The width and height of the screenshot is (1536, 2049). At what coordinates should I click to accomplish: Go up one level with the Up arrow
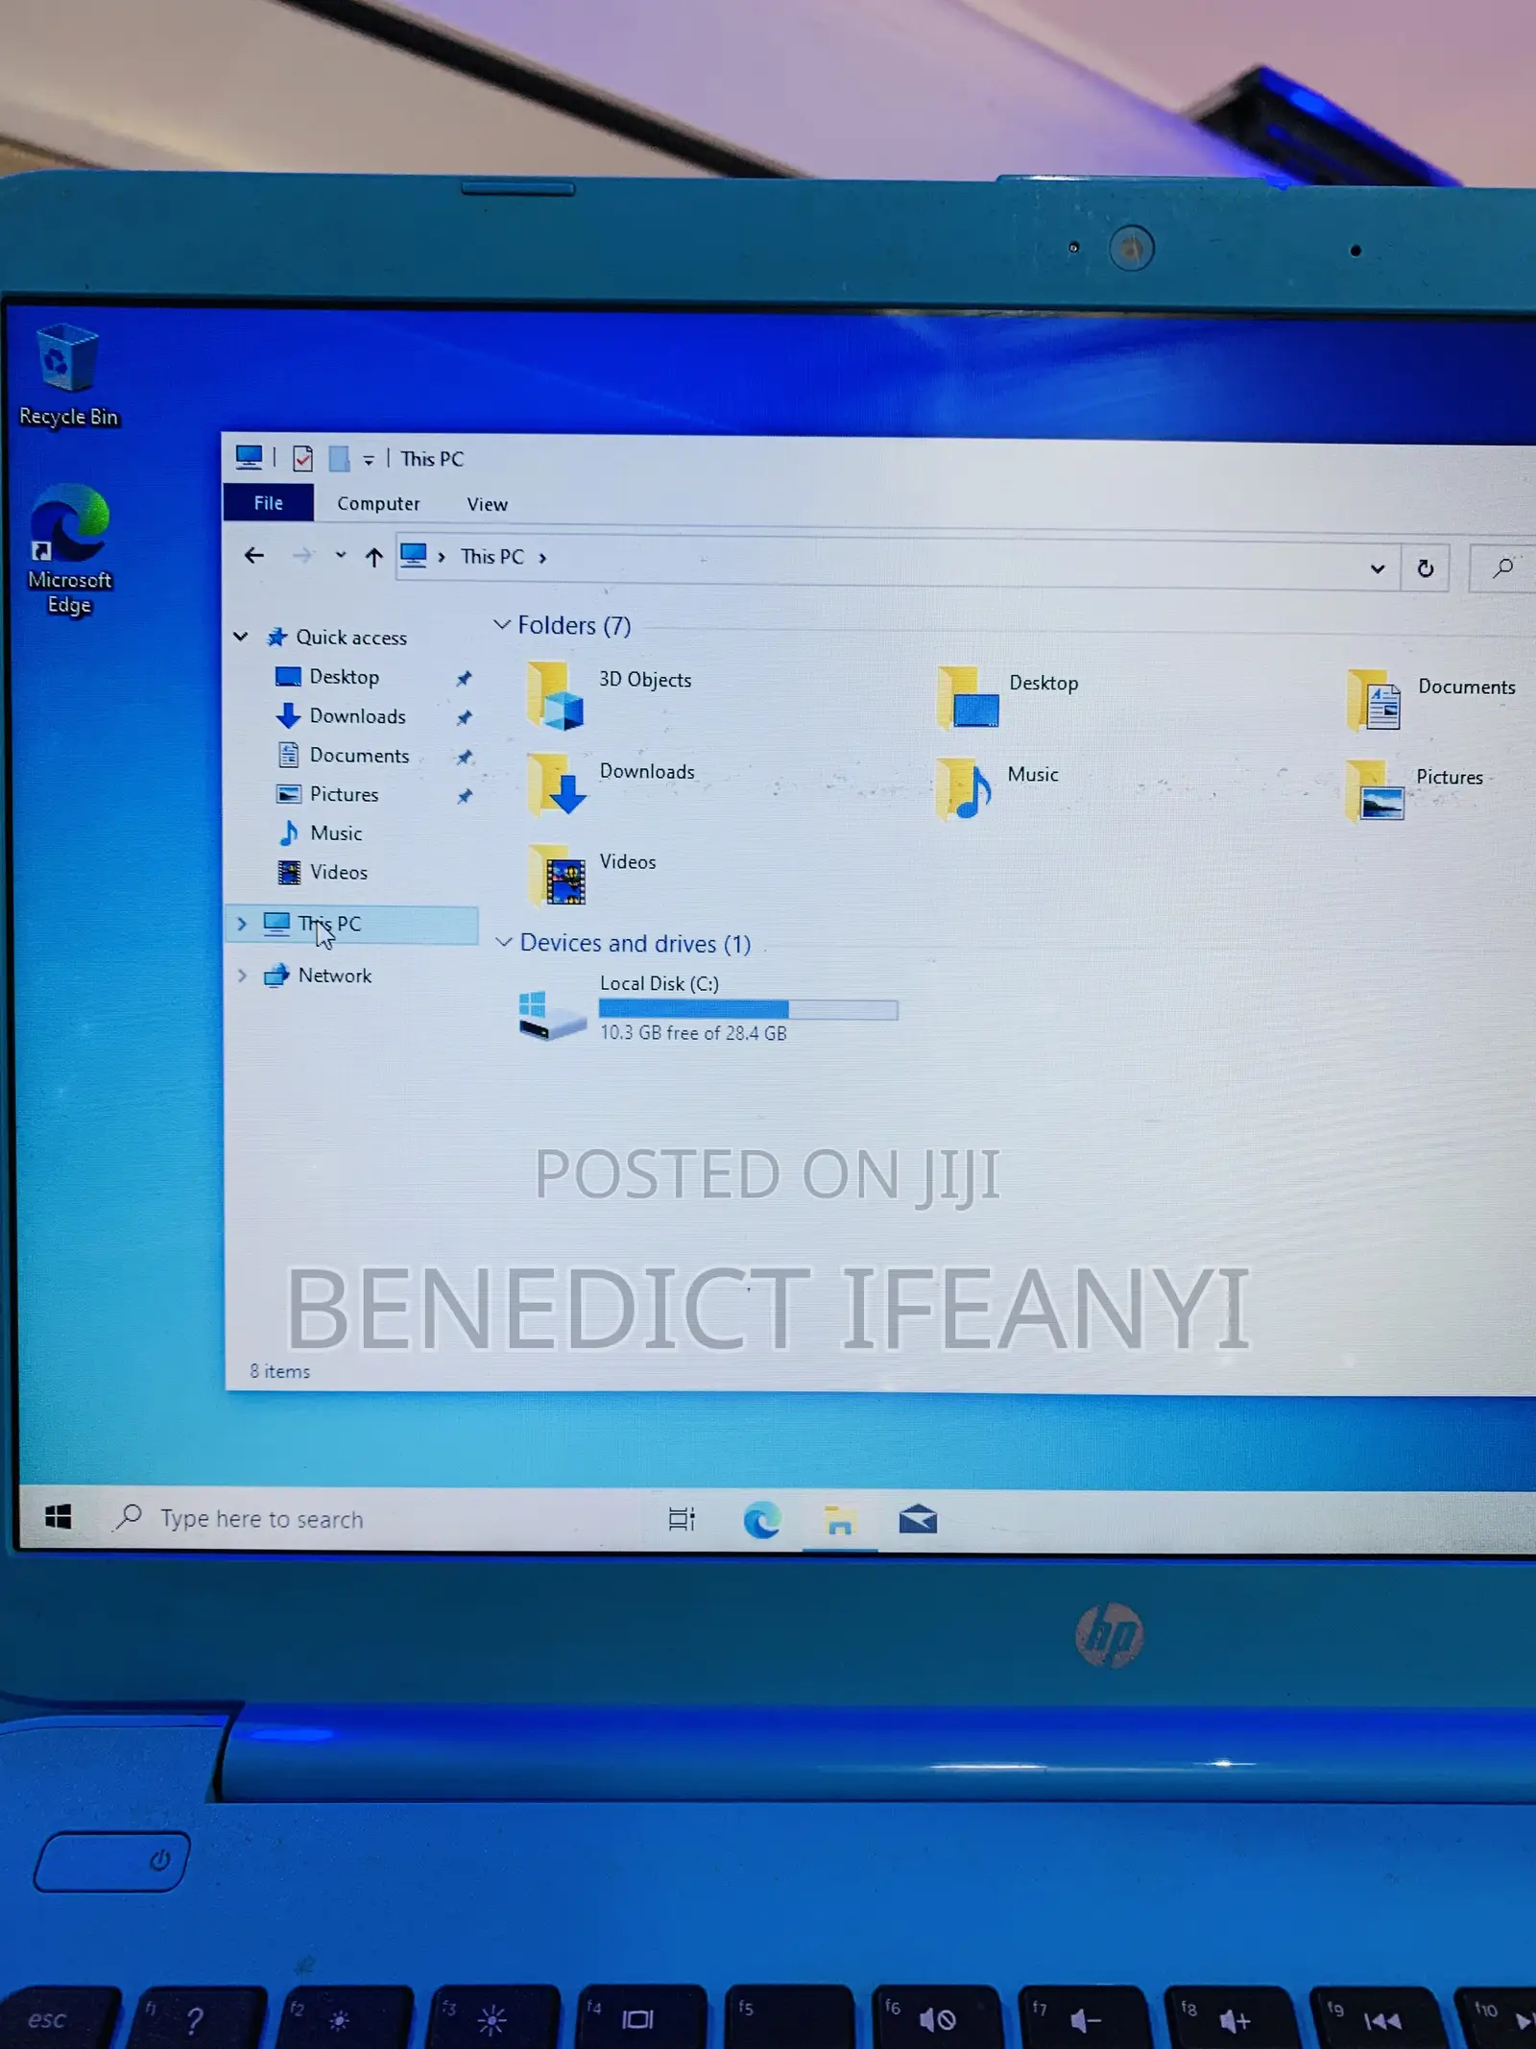(x=373, y=556)
